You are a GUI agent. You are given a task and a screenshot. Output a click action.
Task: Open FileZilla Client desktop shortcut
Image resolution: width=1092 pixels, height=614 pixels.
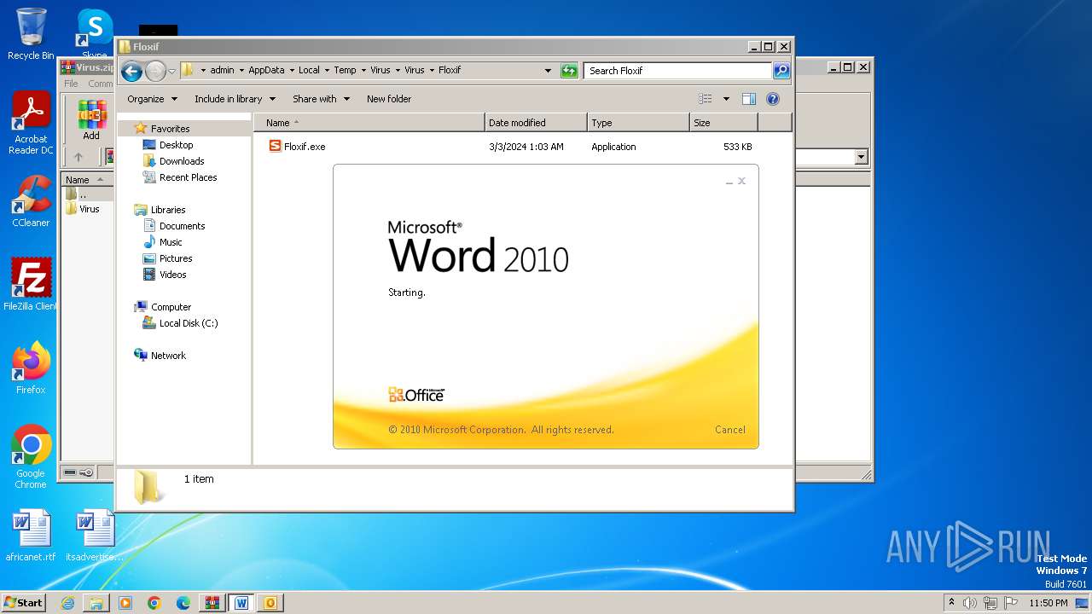coord(31,285)
